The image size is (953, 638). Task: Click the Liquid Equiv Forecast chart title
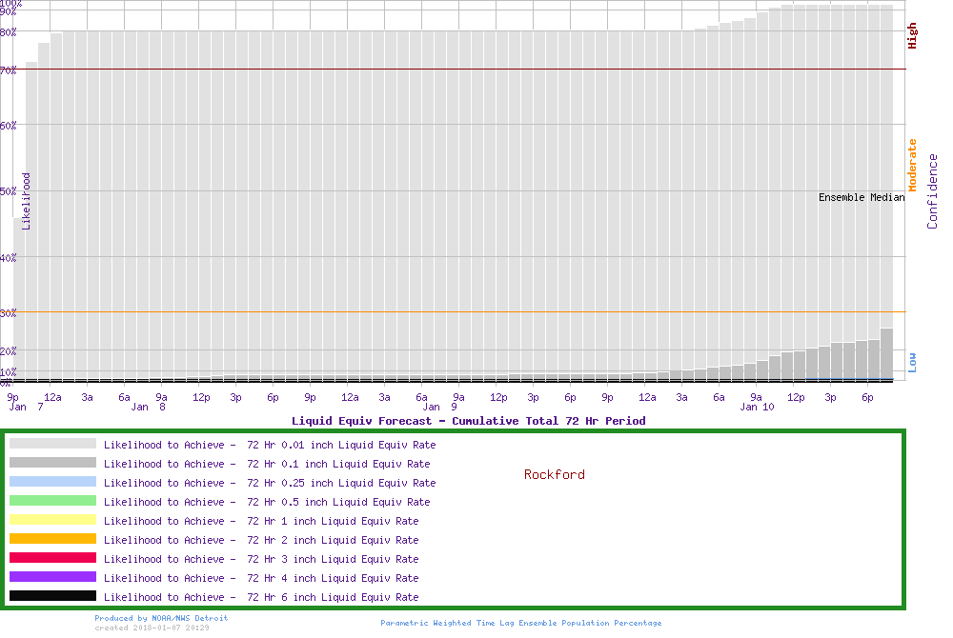(468, 421)
